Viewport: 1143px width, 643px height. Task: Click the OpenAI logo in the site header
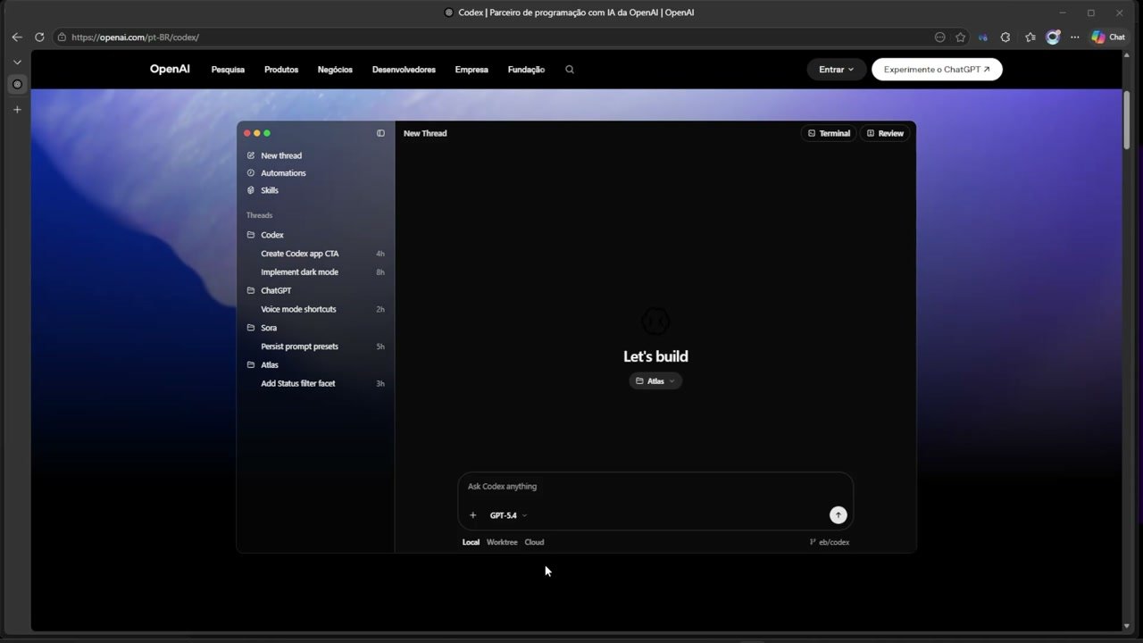click(170, 69)
